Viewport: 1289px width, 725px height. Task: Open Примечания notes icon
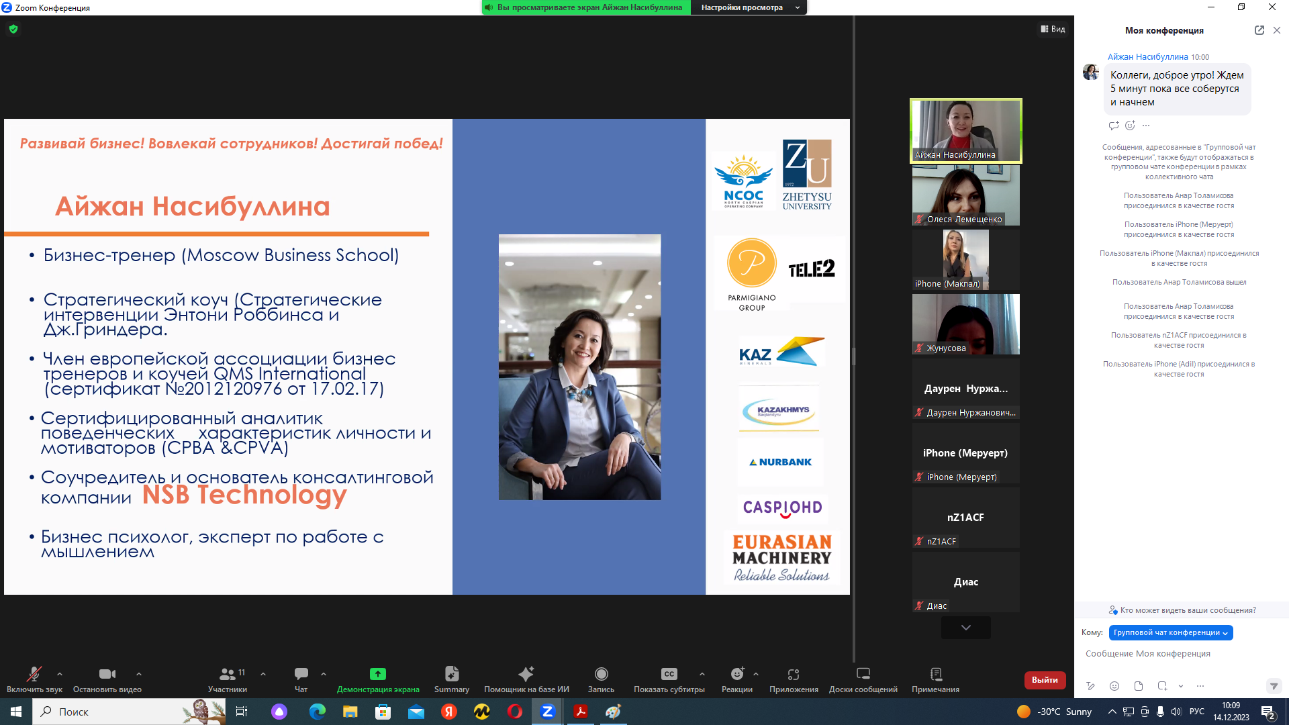pos(935,679)
